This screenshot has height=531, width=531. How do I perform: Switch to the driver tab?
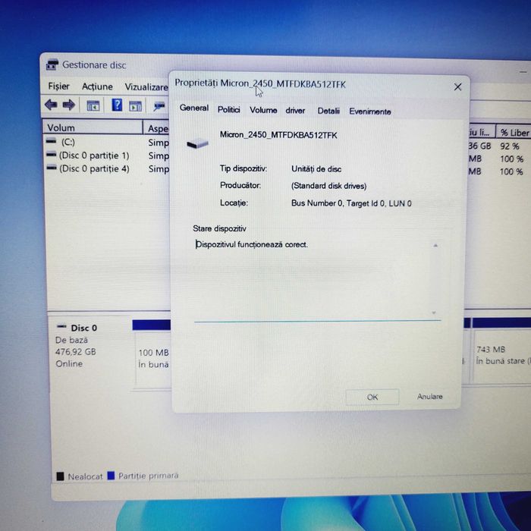click(x=295, y=111)
